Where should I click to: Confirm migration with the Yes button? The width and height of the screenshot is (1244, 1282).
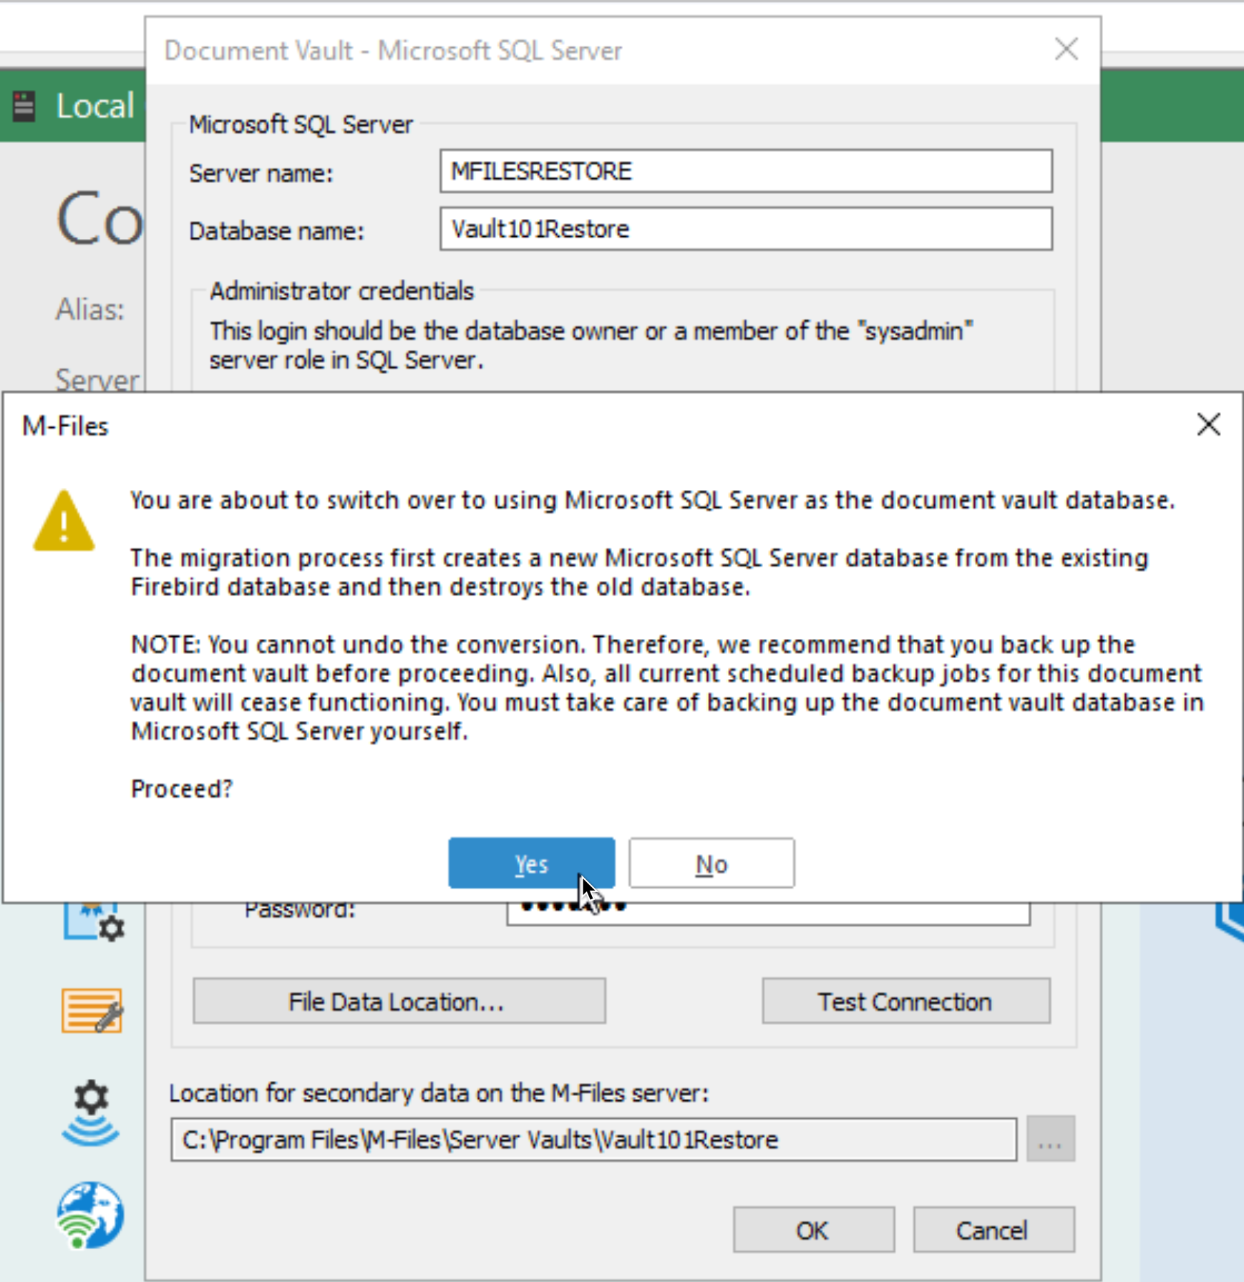click(531, 863)
